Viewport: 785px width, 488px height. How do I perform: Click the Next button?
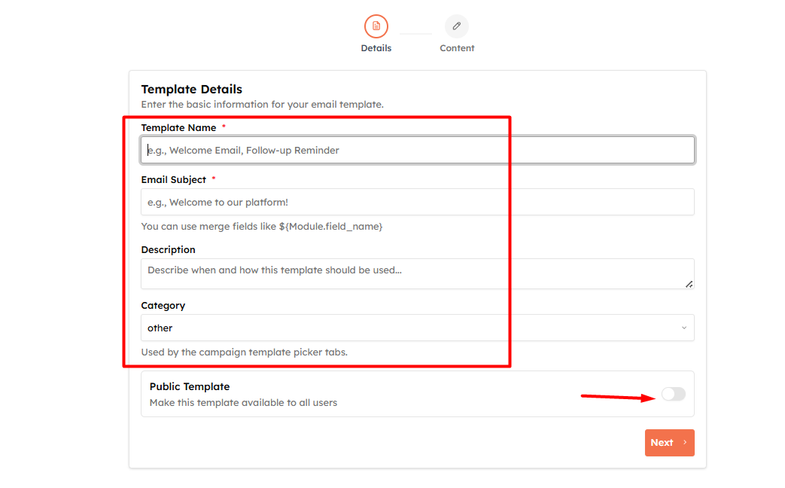pyautogui.click(x=669, y=442)
